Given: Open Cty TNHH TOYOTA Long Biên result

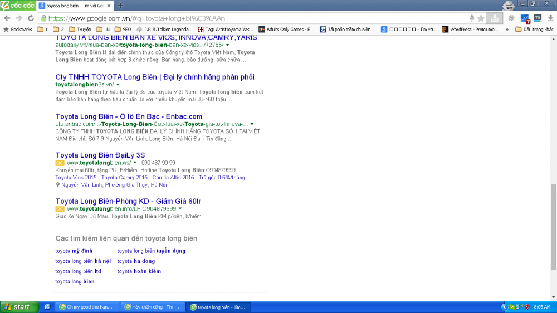Looking at the screenshot, I should pyautogui.click(x=155, y=77).
